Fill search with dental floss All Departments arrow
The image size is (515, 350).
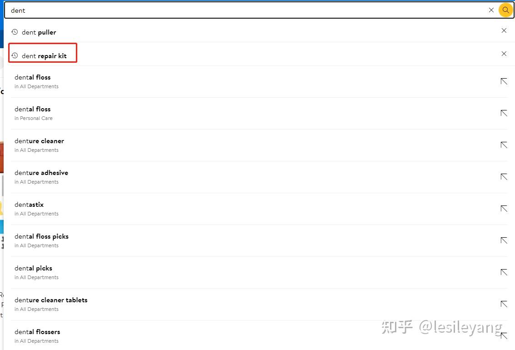coord(504,81)
